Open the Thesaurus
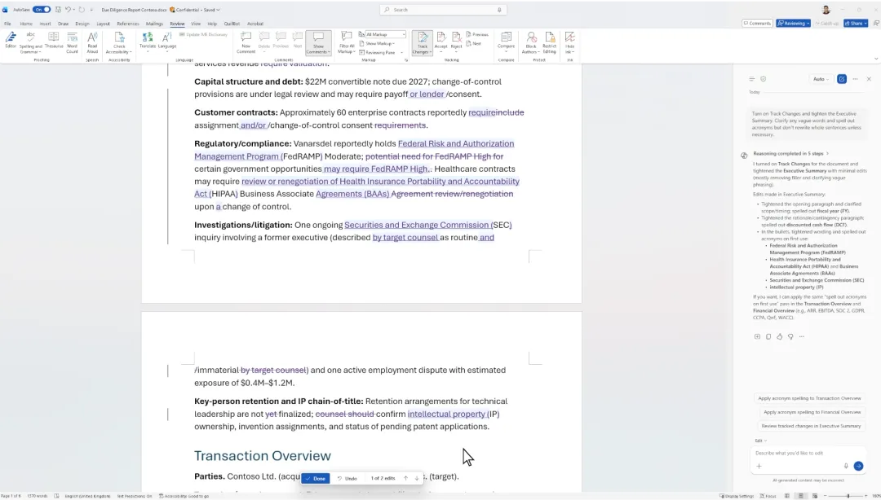The image size is (881, 500). coord(53,41)
